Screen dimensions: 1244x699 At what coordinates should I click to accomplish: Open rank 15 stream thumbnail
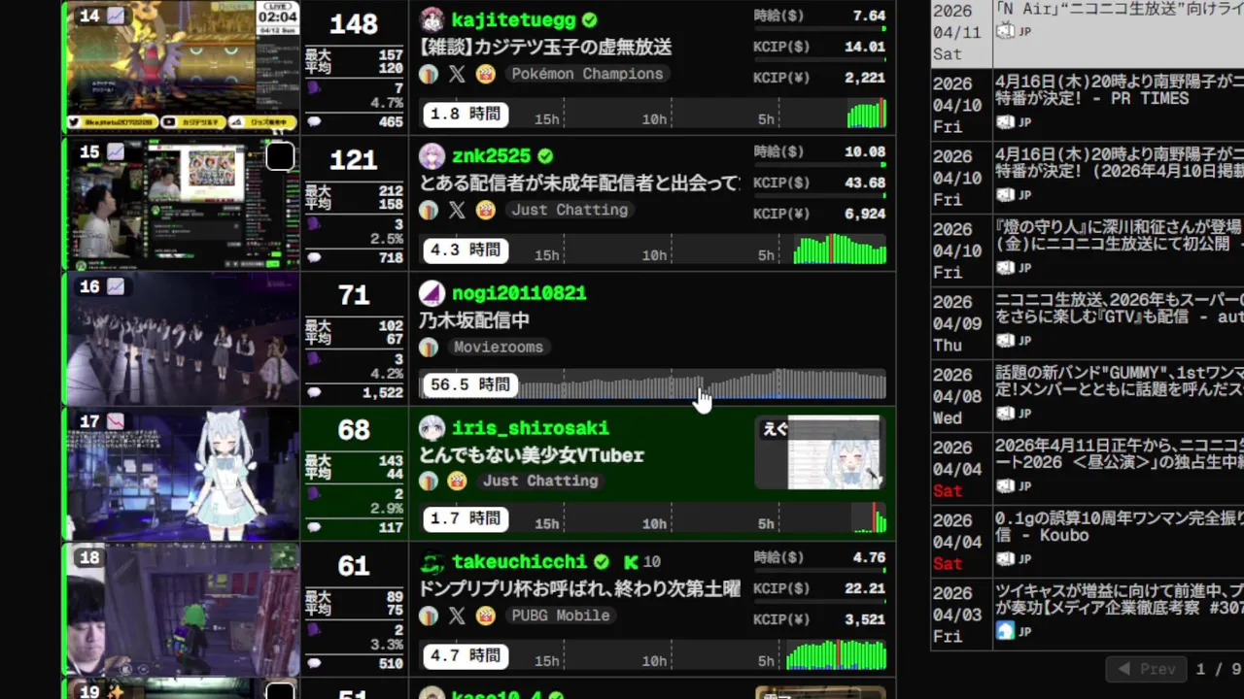click(x=183, y=204)
